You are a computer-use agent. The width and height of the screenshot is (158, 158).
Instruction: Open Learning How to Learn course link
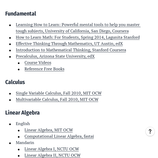(x=78, y=25)
